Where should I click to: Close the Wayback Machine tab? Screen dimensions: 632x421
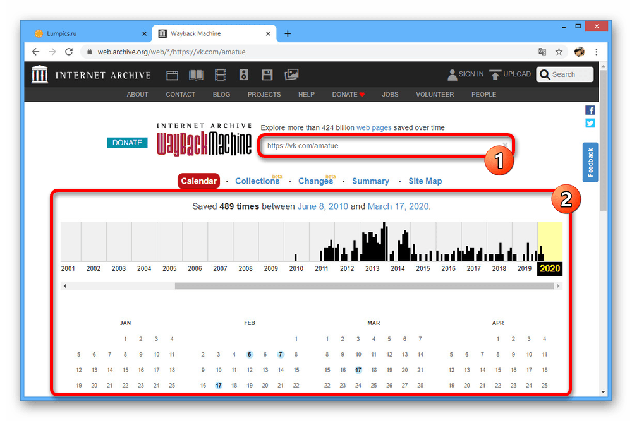(x=268, y=34)
